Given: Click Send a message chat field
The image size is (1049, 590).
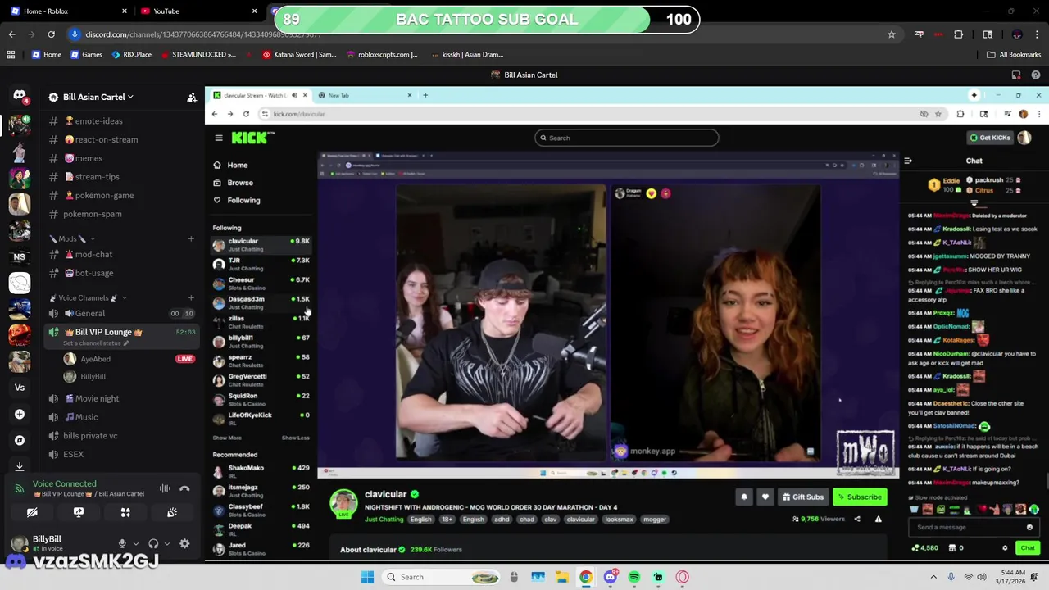Looking at the screenshot, I should 974,527.
